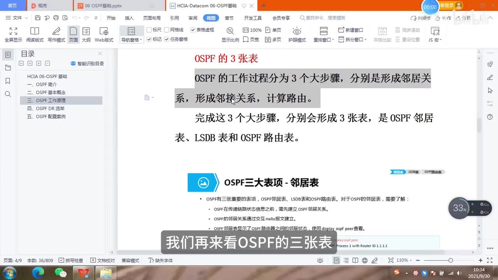The width and height of the screenshot is (498, 280).
Task: Open WeChat from the taskbar
Action: point(60,273)
